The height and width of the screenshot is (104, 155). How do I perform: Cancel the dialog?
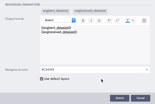(x=141, y=98)
